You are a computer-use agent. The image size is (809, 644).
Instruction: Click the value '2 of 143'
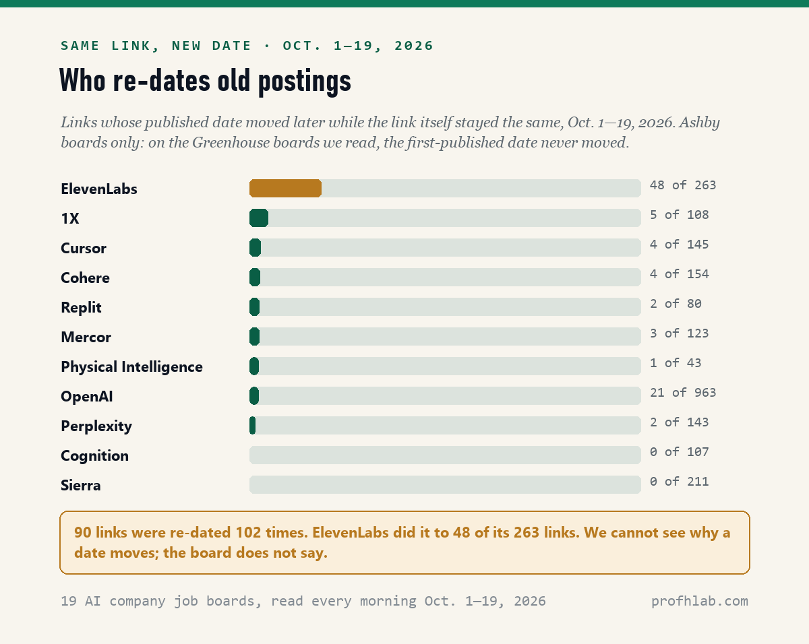click(680, 422)
